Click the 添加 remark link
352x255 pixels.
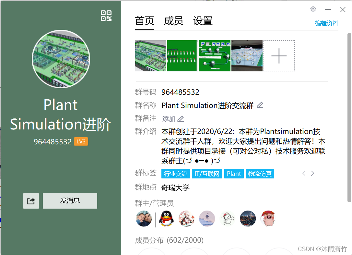[x=169, y=119]
